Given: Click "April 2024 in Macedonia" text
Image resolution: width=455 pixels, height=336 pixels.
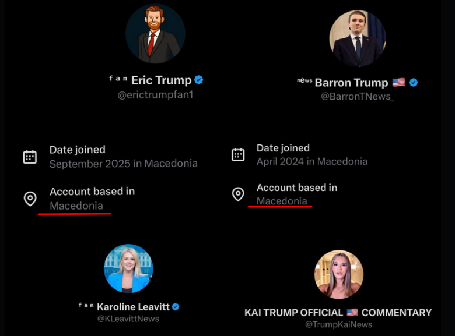Looking at the screenshot, I should click(x=312, y=161).
